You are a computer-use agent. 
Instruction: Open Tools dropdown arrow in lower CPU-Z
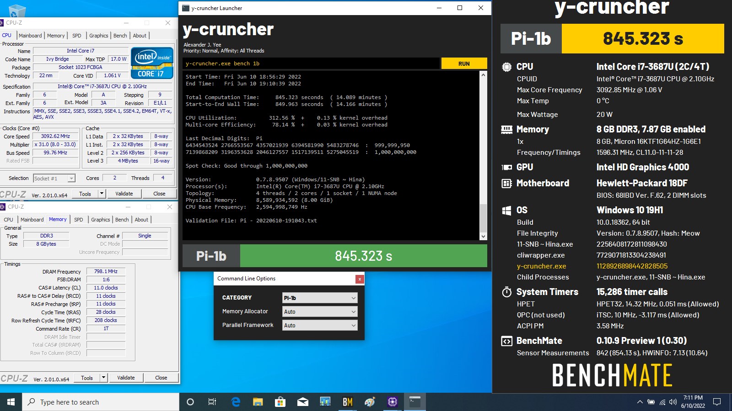[103, 378]
